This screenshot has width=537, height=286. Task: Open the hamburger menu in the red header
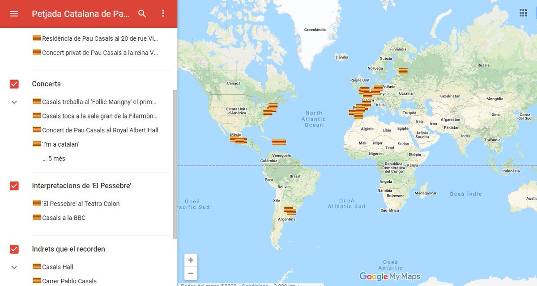click(14, 14)
